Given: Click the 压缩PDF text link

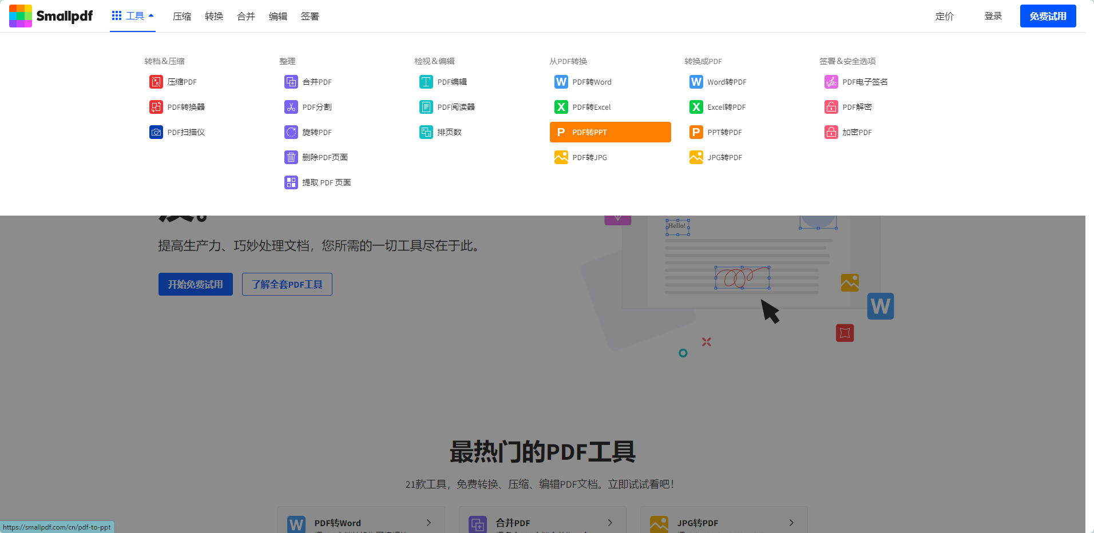Looking at the screenshot, I should click(182, 82).
